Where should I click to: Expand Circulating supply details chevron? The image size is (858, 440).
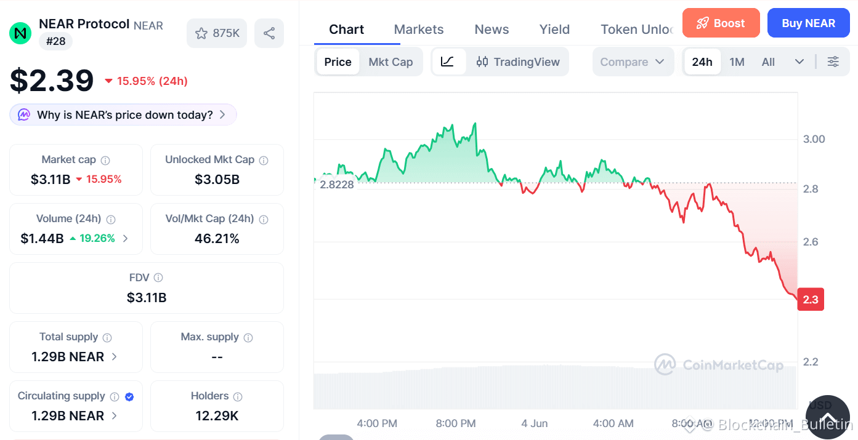(115, 415)
